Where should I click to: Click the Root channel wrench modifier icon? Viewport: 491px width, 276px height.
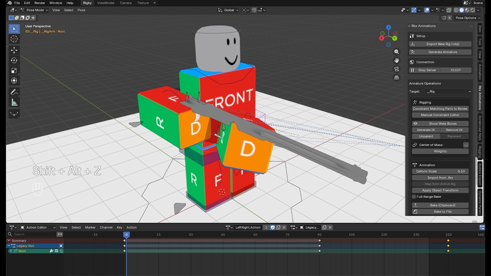point(51,251)
